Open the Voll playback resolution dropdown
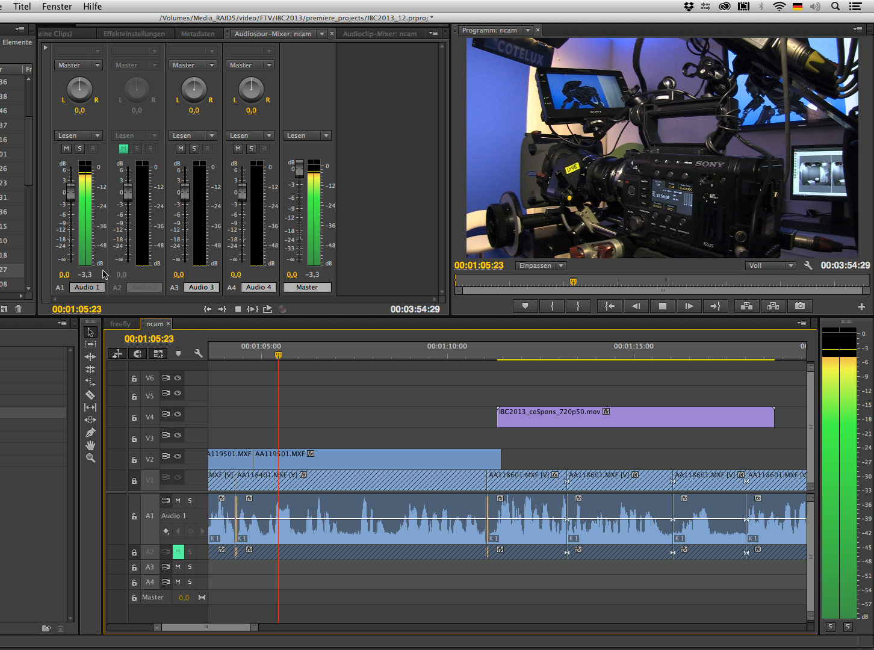The image size is (874, 650). 770,265
